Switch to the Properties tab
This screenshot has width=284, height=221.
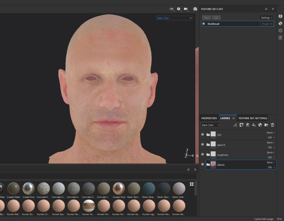(x=209, y=118)
